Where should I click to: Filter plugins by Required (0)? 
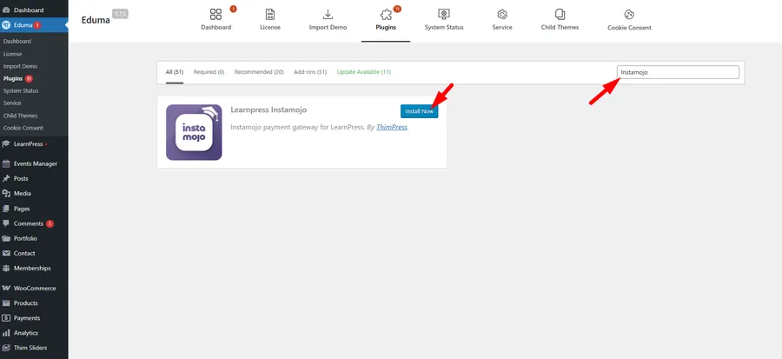(x=209, y=72)
